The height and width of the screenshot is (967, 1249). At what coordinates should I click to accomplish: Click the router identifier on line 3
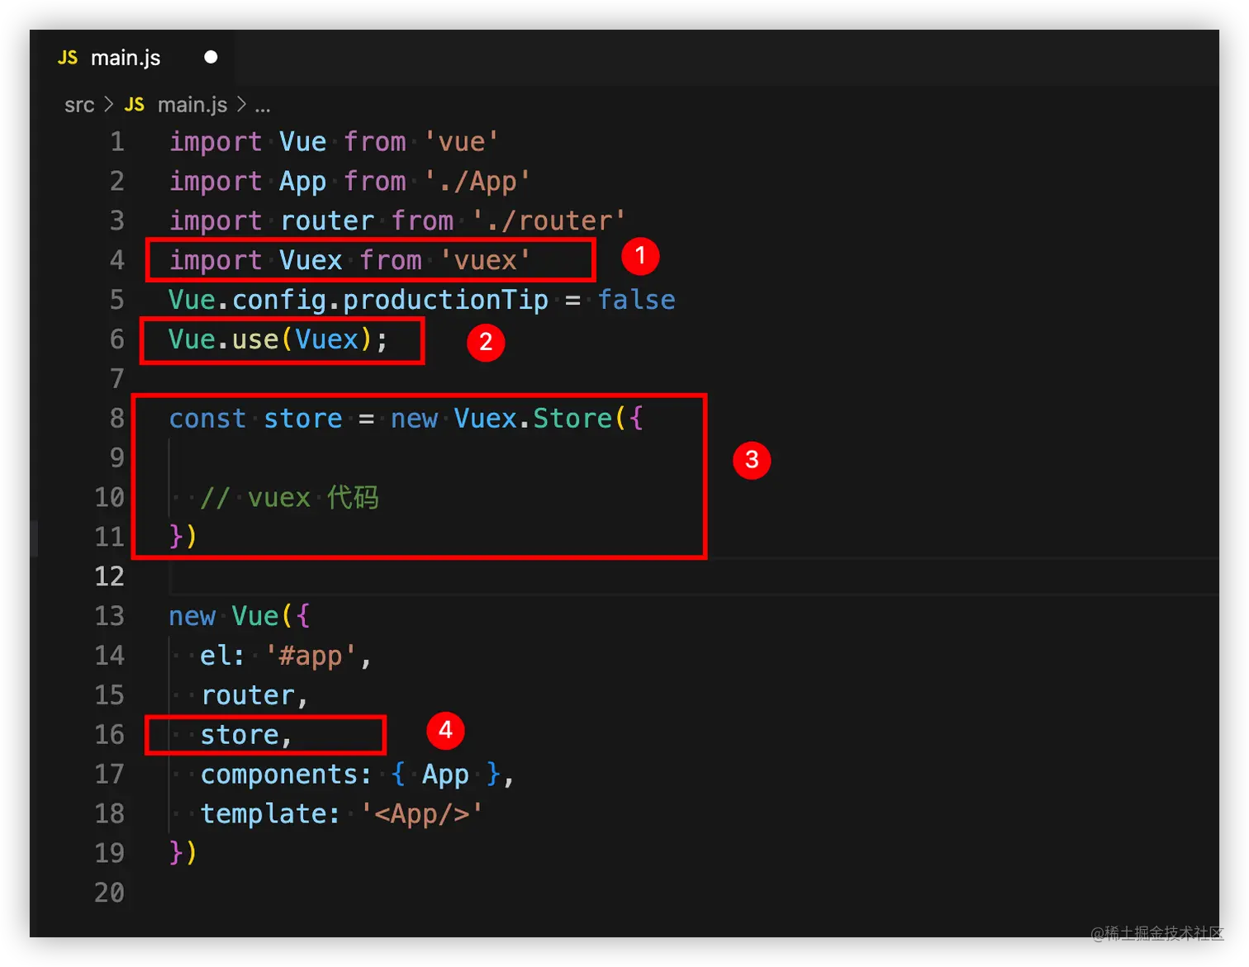tap(327, 221)
